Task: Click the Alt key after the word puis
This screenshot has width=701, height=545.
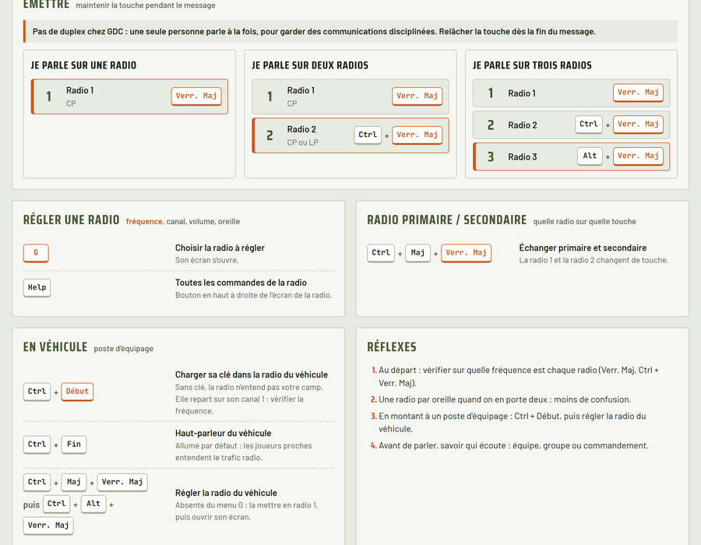Action: click(x=93, y=504)
